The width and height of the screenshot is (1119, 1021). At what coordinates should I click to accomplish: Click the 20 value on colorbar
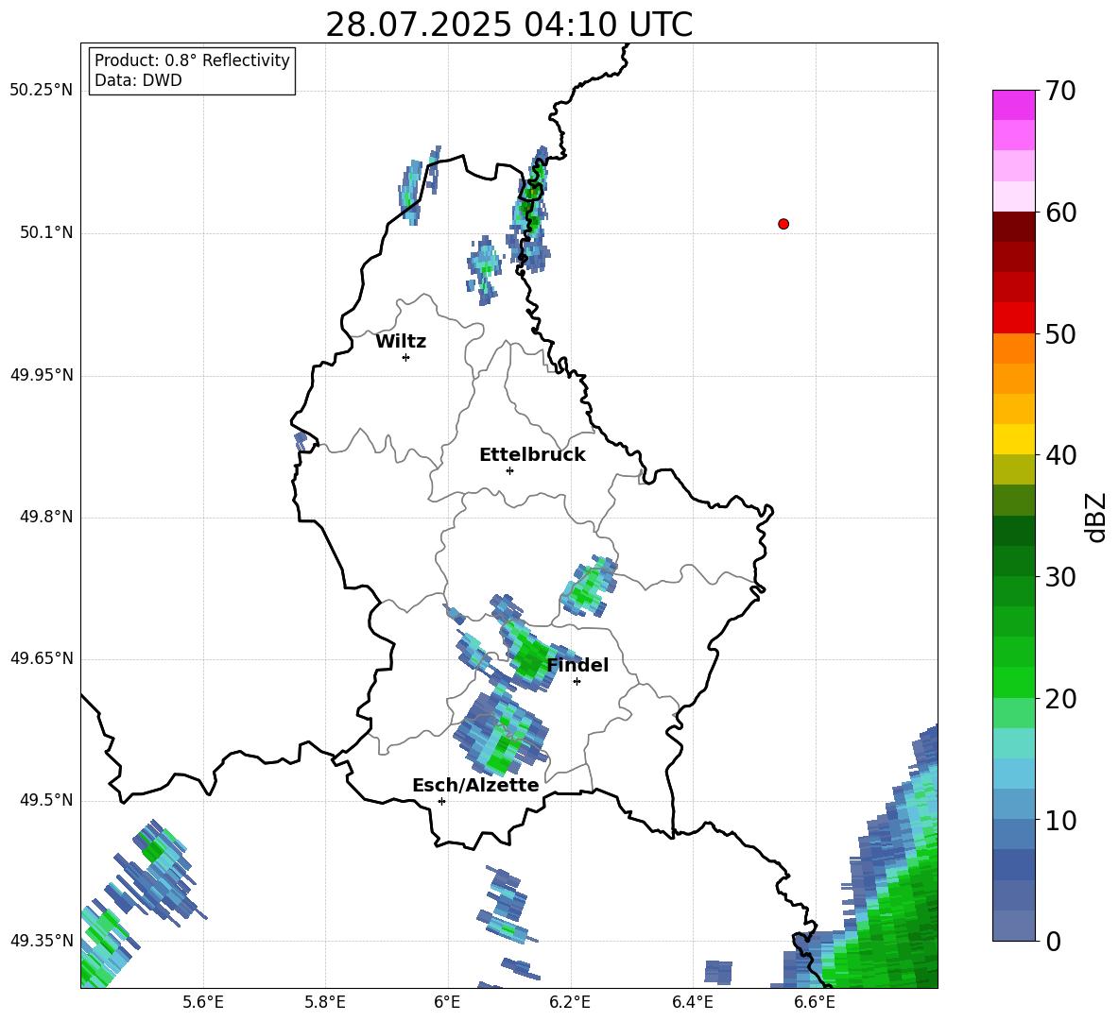pyautogui.click(x=1060, y=699)
